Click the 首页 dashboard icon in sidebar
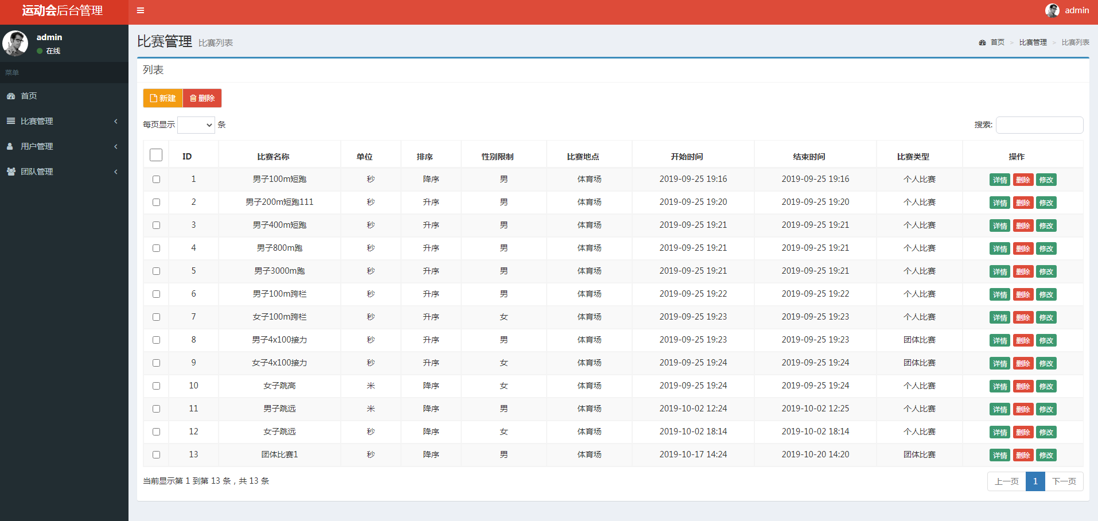The height and width of the screenshot is (521, 1098). coord(11,96)
